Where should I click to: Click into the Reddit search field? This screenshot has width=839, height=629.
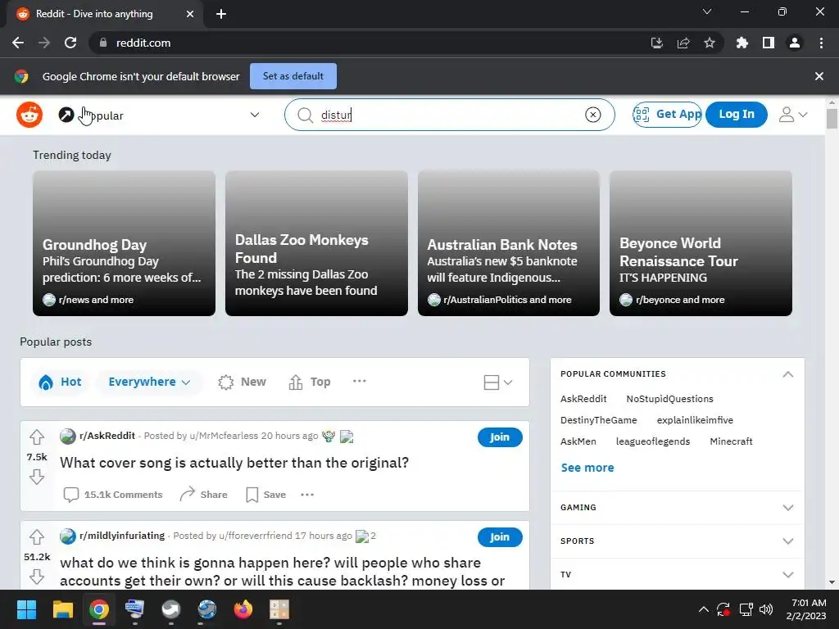tap(450, 115)
